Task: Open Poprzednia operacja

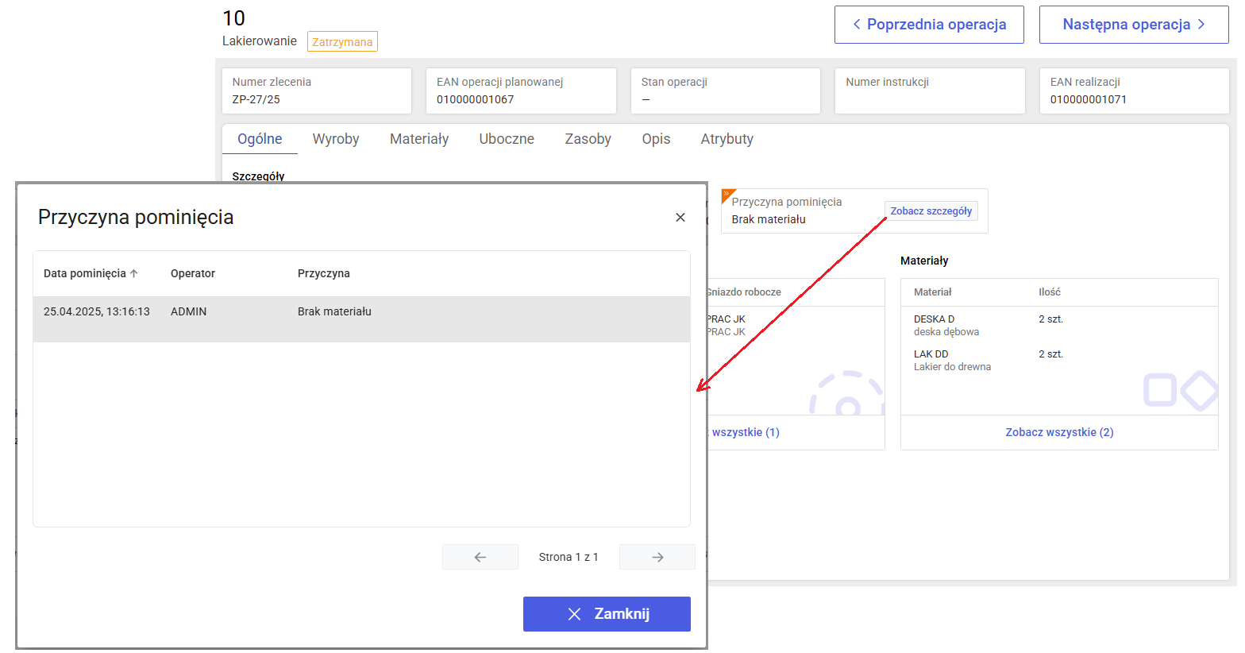Action: click(928, 25)
